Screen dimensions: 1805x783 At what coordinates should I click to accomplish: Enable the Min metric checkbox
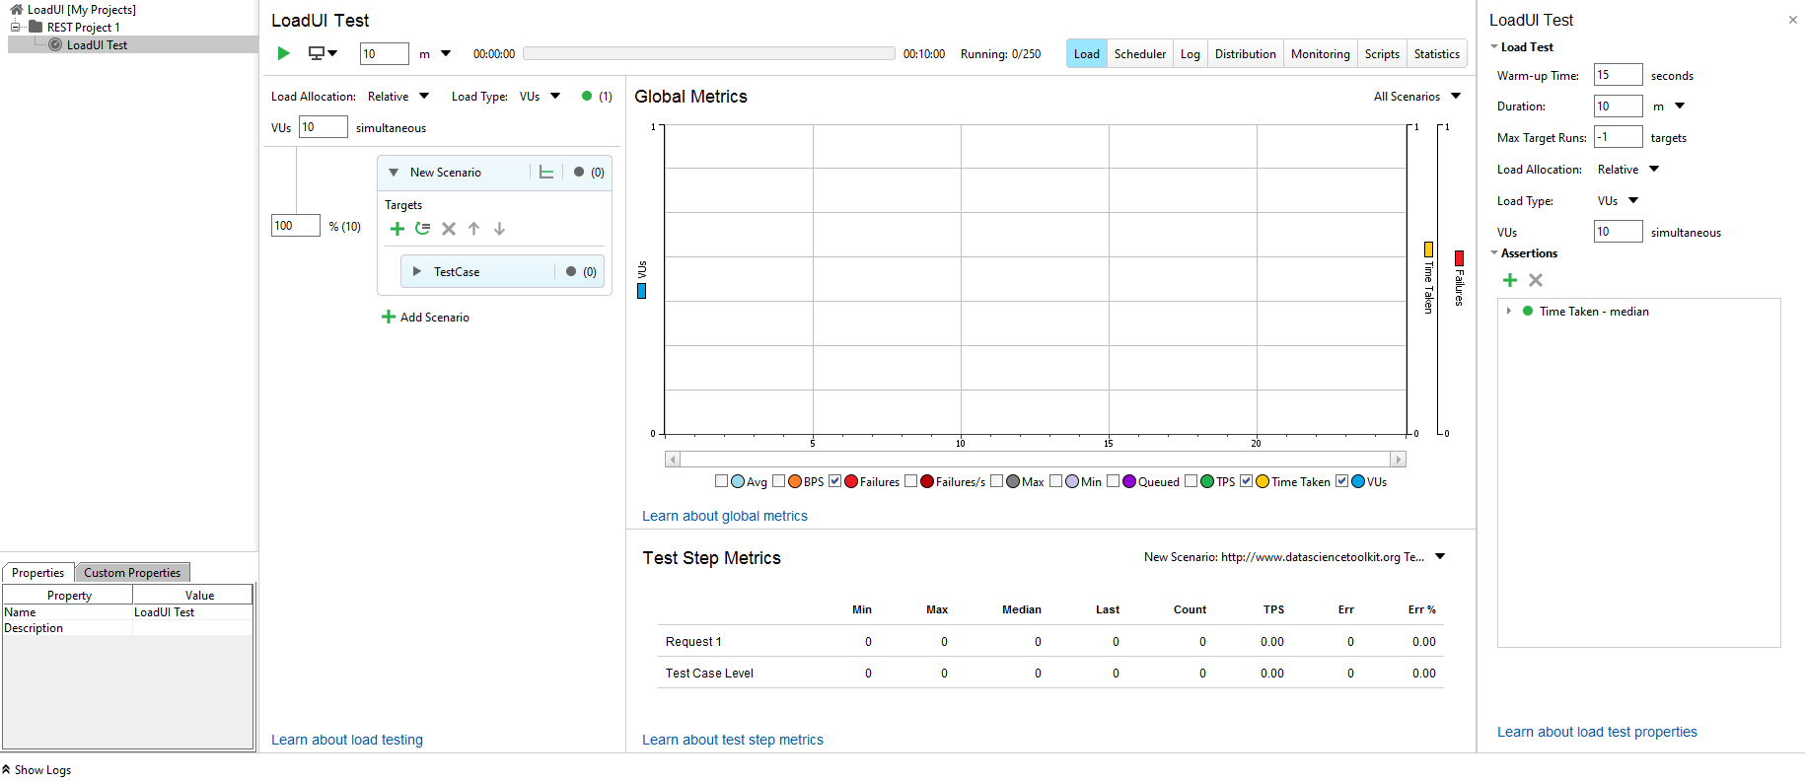1056,481
